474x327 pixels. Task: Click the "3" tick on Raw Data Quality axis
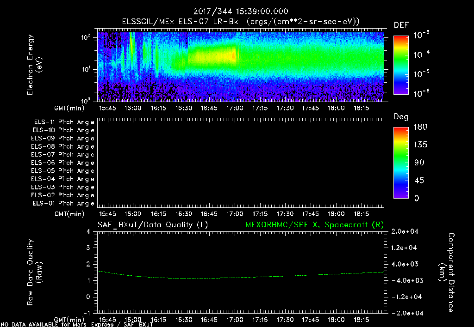click(x=88, y=248)
